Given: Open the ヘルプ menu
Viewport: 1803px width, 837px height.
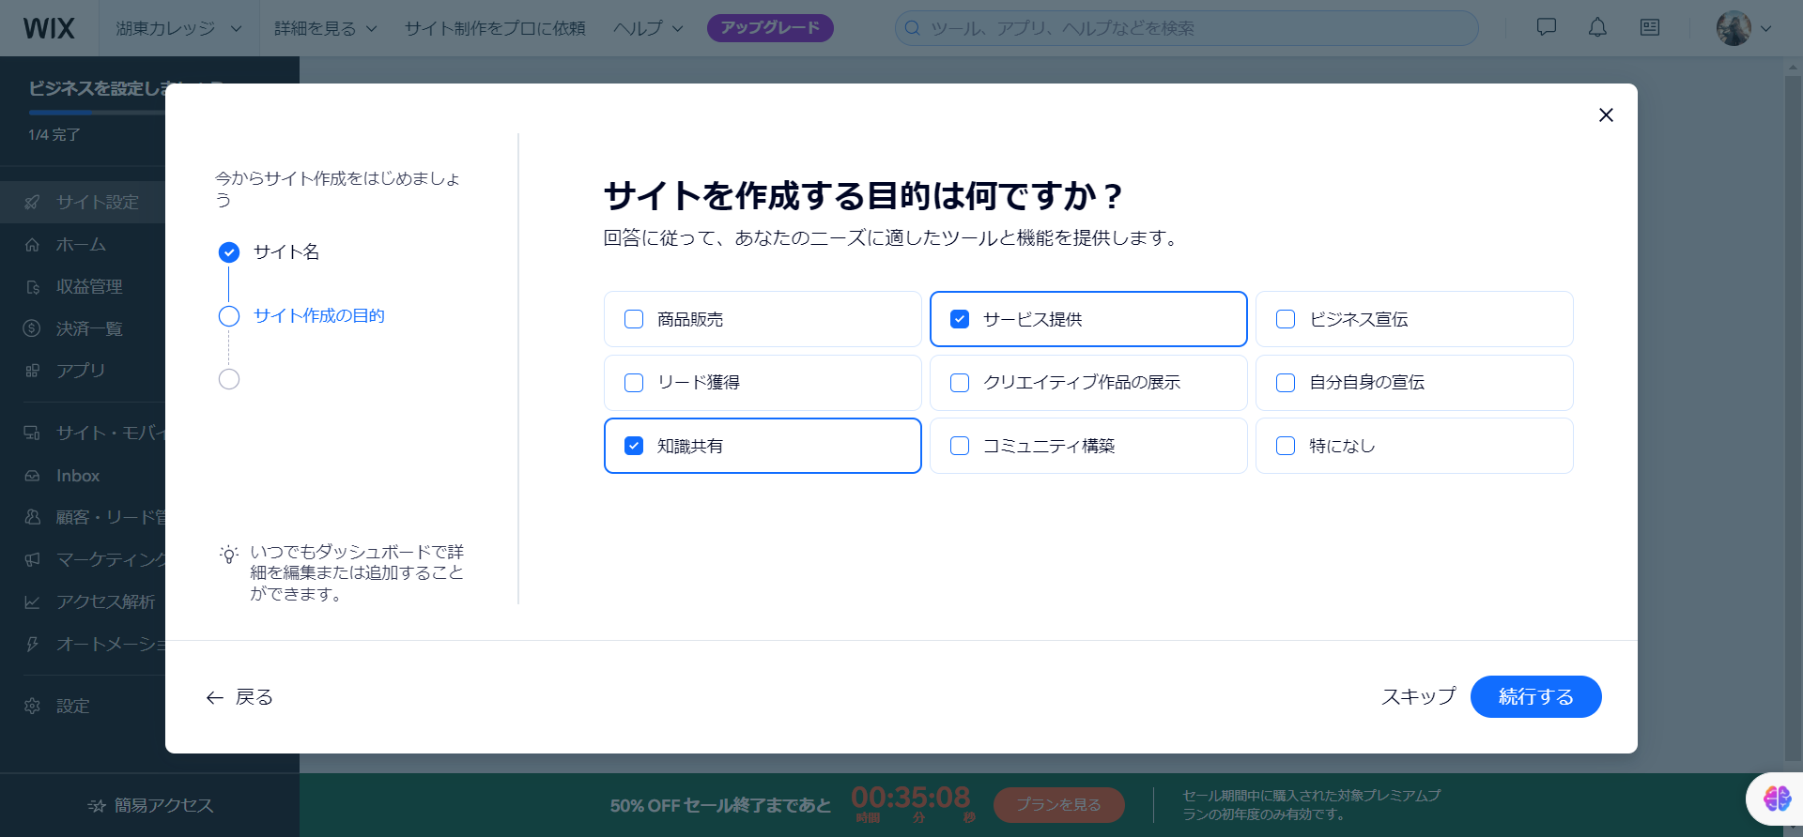Looking at the screenshot, I should (x=648, y=28).
